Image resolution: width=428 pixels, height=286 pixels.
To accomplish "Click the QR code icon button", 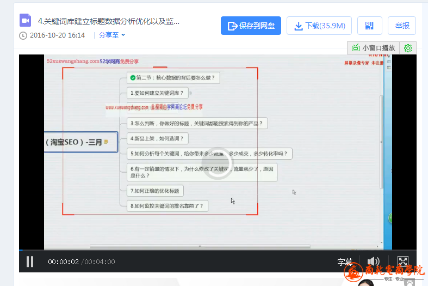I will click(x=370, y=26).
